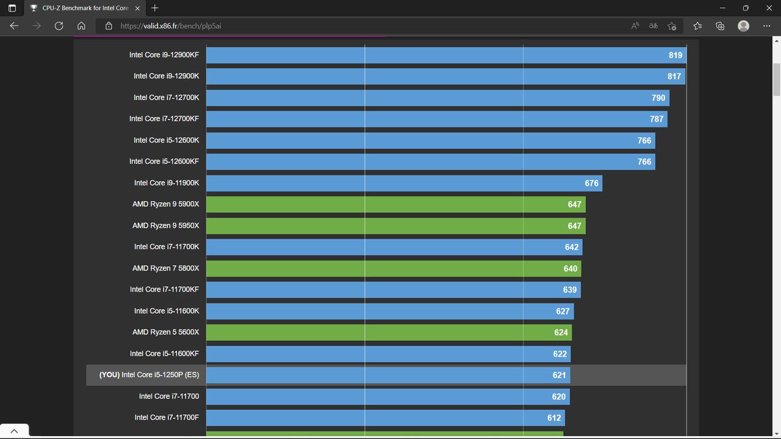Viewport: 781px width, 439px height.
Task: Click the Intel Core i5-12600K label
Action: coord(167,140)
